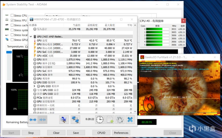Click HWiNFO scrollbar down arrow
222x138 pixels.
click(135, 111)
